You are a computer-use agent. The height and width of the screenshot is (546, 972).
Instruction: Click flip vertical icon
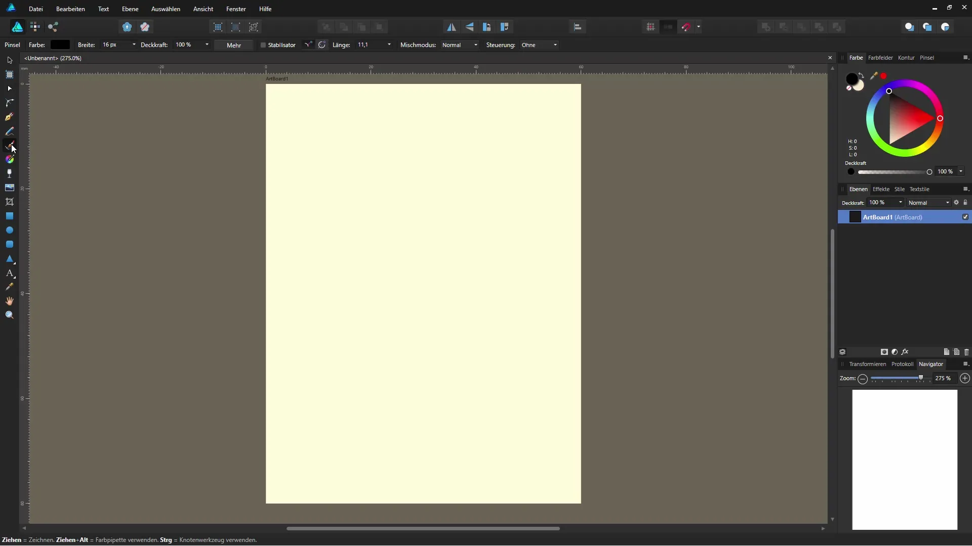[x=469, y=27]
